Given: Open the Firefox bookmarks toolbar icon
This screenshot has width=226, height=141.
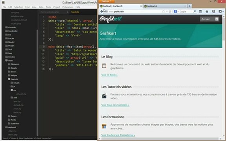Looking at the screenshot, I should [200, 11].
